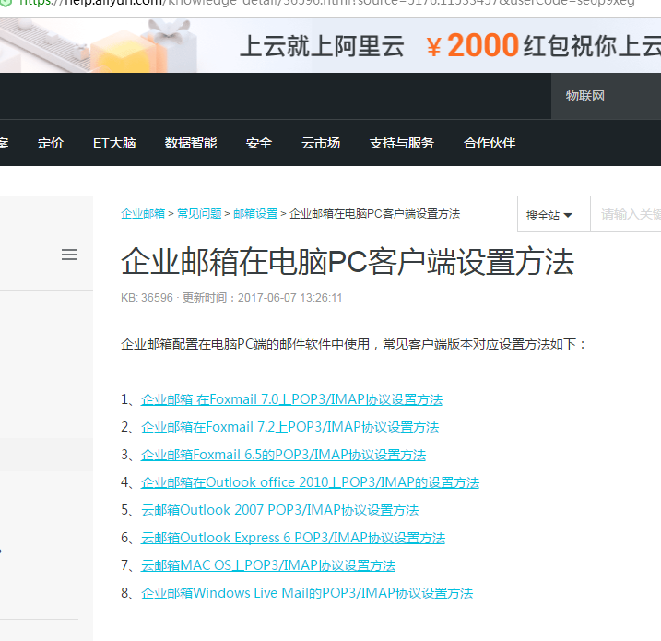Image resolution: width=661 pixels, height=641 pixels.
Task: Click the KB: 36596 update time text
Action: [231, 298]
